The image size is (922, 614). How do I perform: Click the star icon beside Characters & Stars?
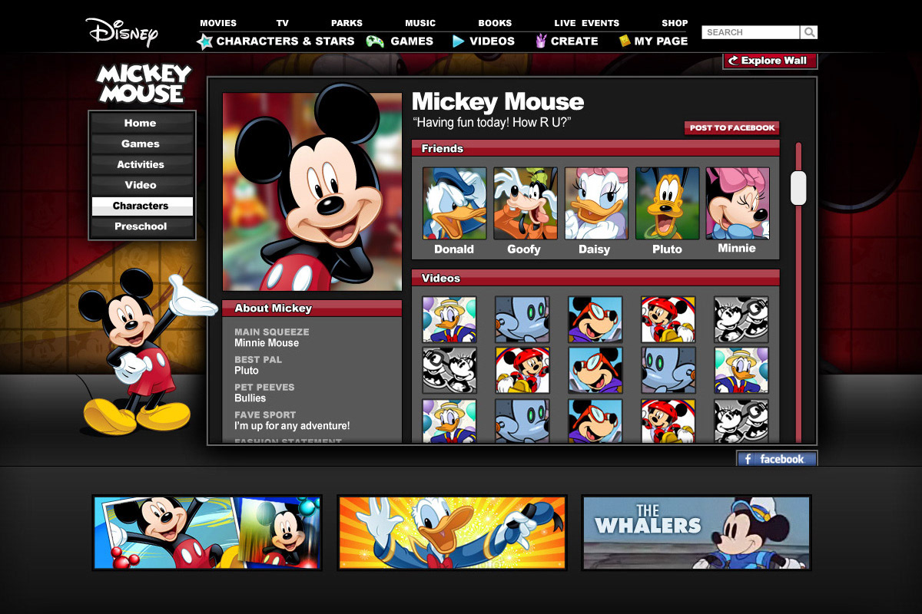[x=204, y=41]
